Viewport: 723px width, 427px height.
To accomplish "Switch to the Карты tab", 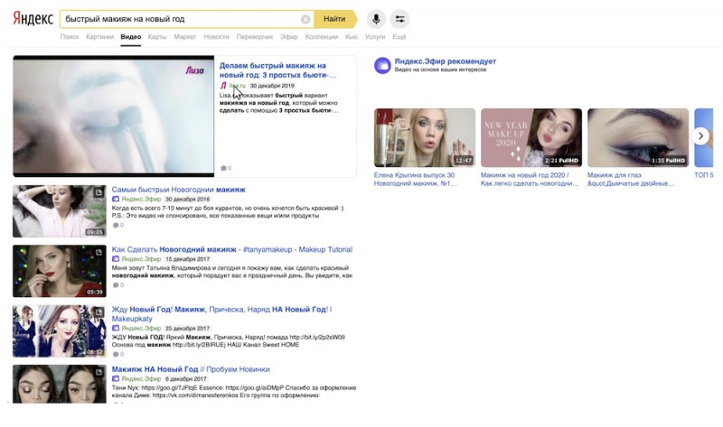I will coord(157,37).
